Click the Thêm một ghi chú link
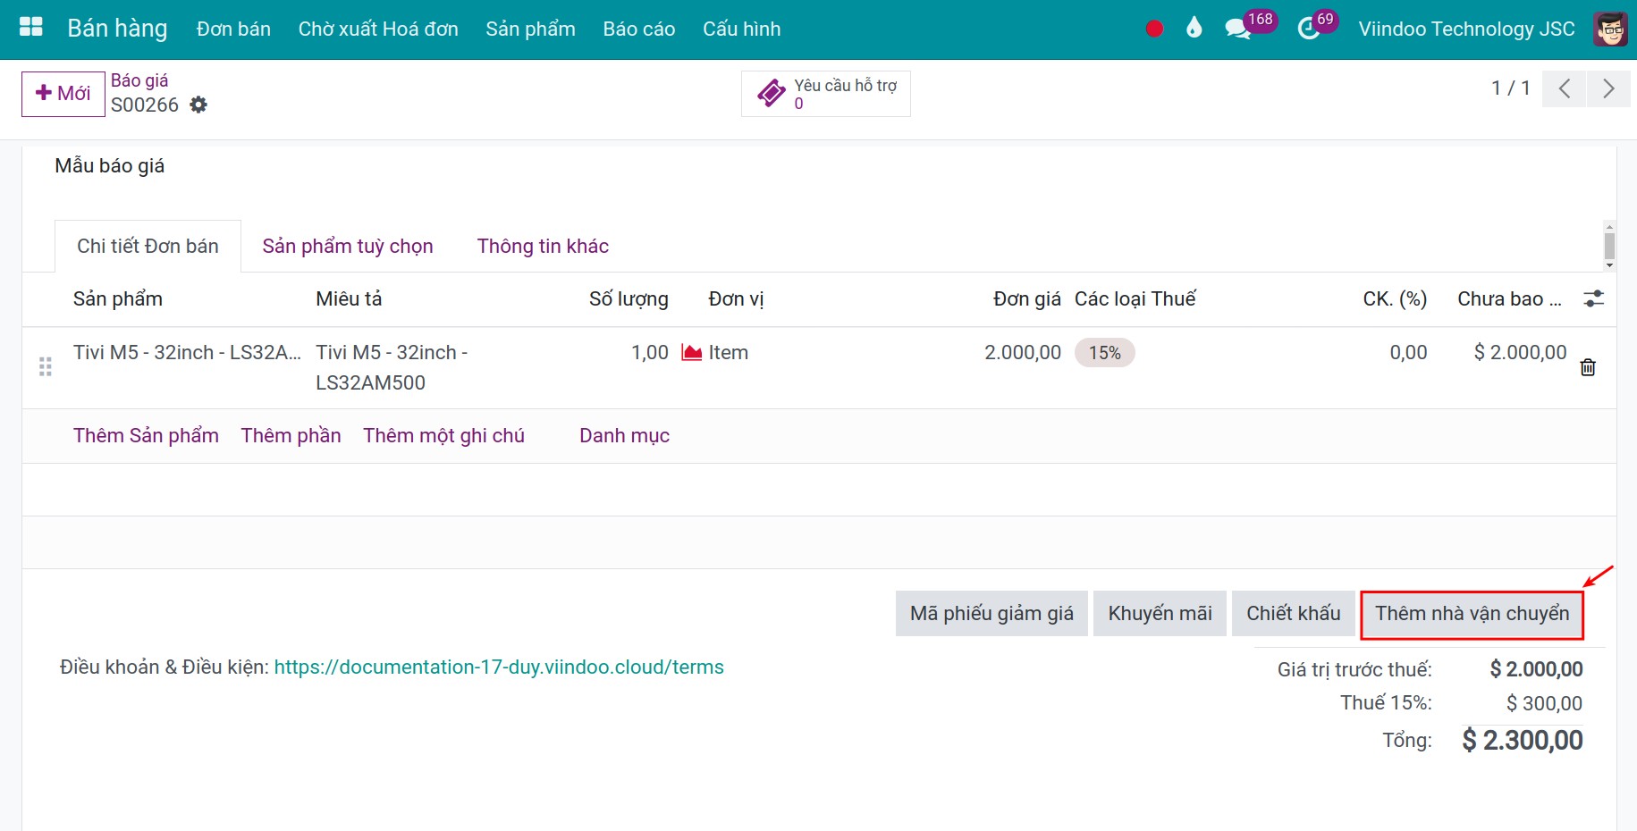 pyautogui.click(x=443, y=435)
